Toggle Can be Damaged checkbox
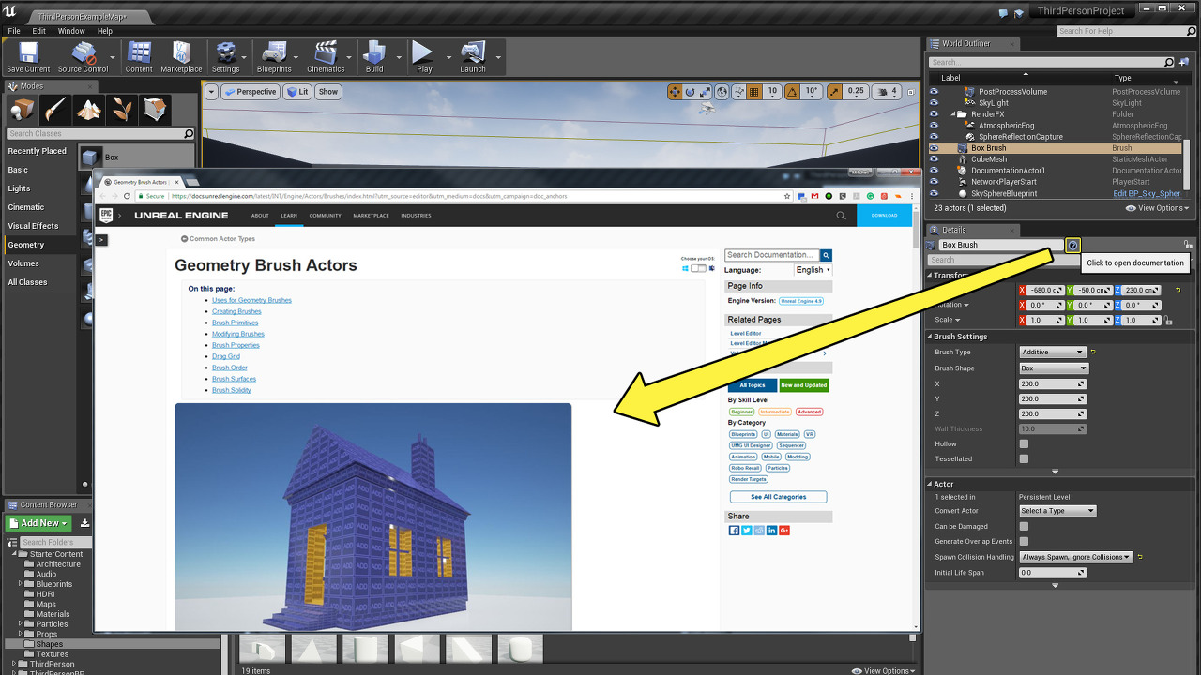The image size is (1201, 675). [x=1024, y=526]
